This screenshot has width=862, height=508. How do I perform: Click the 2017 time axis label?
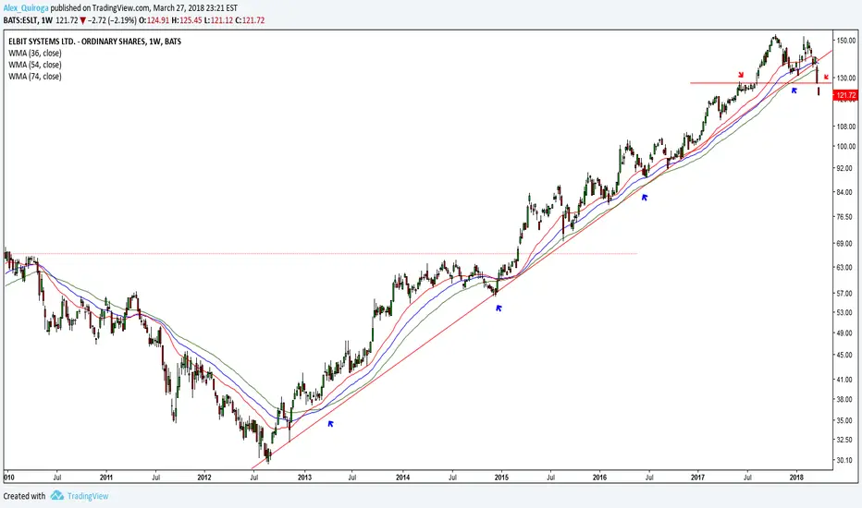pos(698,478)
